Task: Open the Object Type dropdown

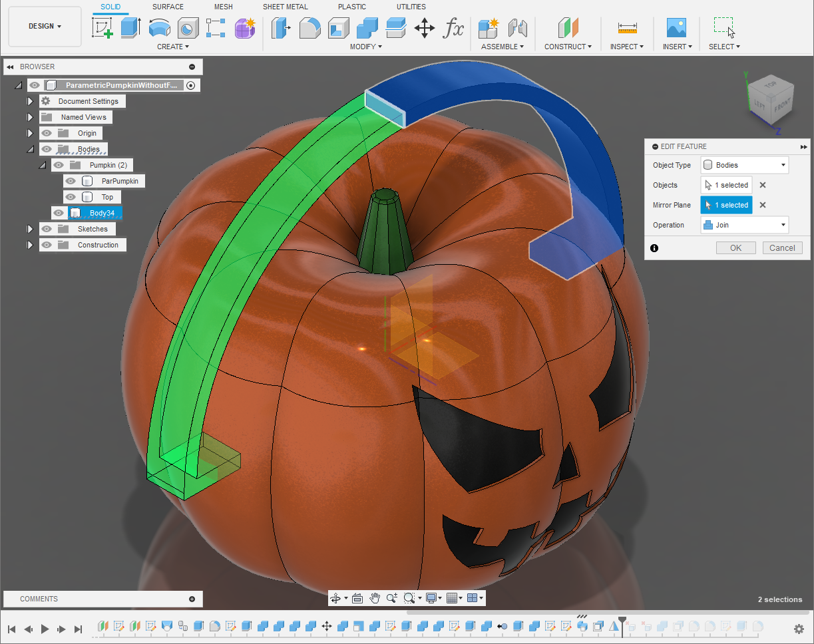Action: 744,165
